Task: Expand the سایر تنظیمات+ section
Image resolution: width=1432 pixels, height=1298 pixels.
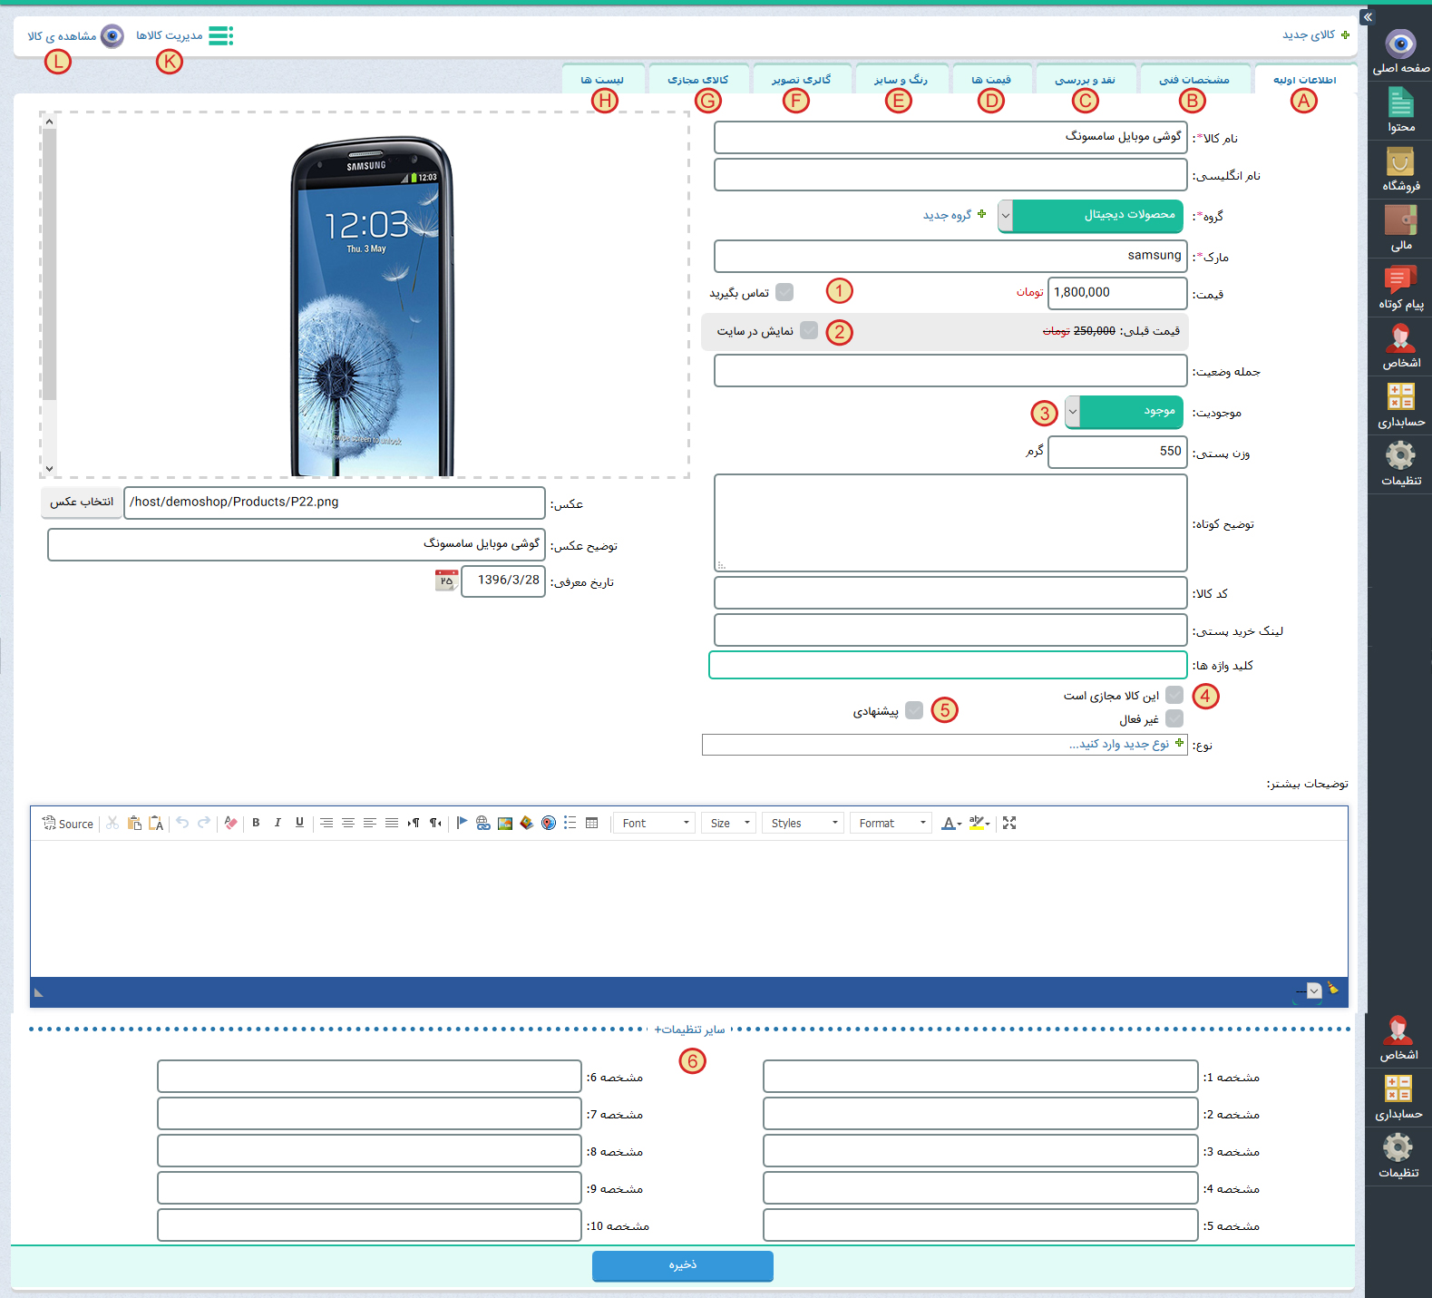Action: 689,1030
